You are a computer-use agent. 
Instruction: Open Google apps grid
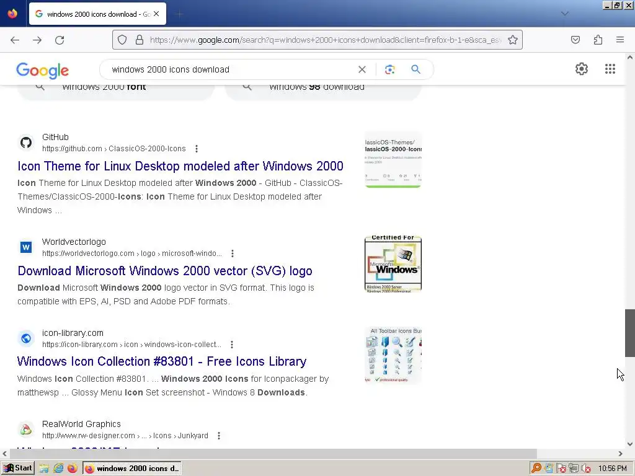[x=610, y=69]
